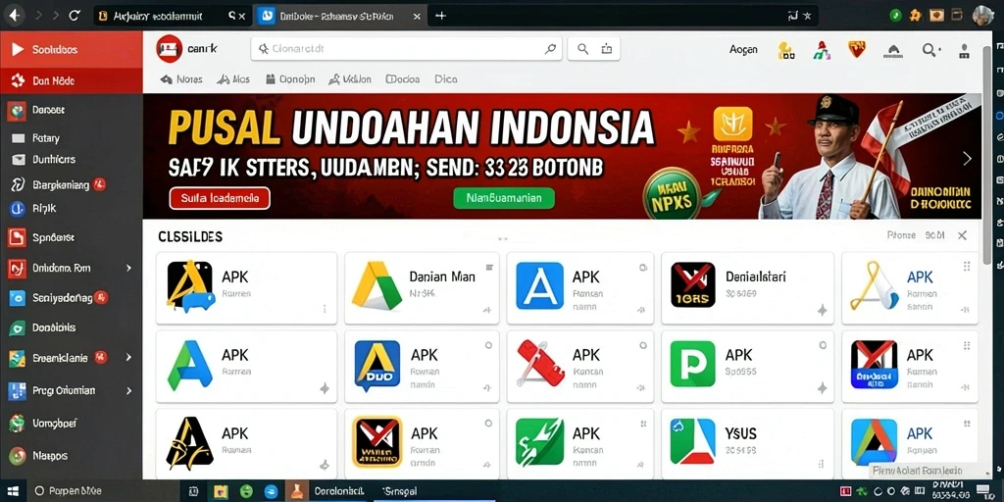The width and height of the screenshot is (1004, 502).
Task: Open the Dodoa nav item
Action: (403, 79)
